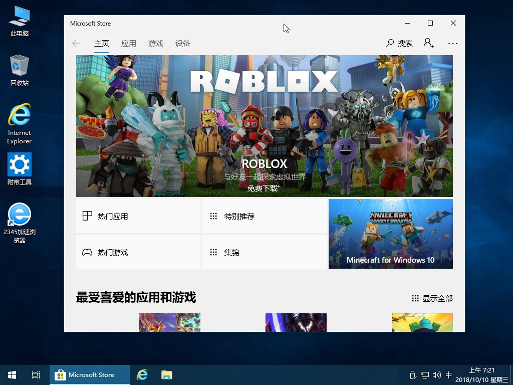This screenshot has height=385, width=513.
Task: Open the Windows Start menu
Action: point(12,375)
